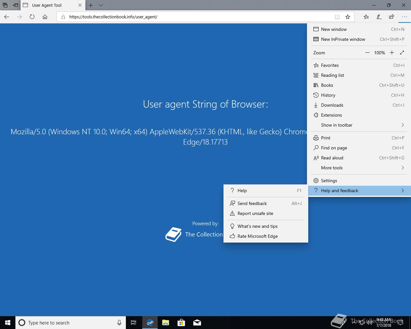Enter full screen via zoom expand arrow
Screen dimensions: 411x329
click(402, 53)
